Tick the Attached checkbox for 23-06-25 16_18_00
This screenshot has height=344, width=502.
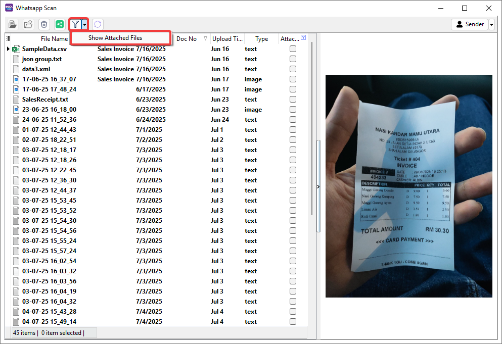pos(293,110)
